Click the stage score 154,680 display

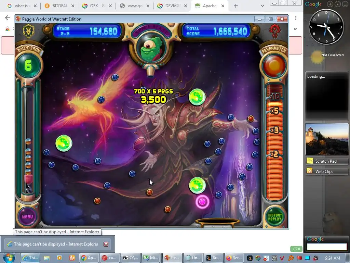click(87, 31)
